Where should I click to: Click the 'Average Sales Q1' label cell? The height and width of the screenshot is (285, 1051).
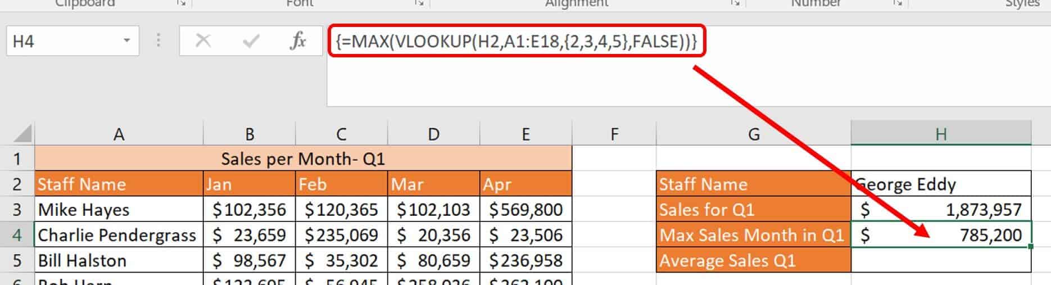pos(754,260)
